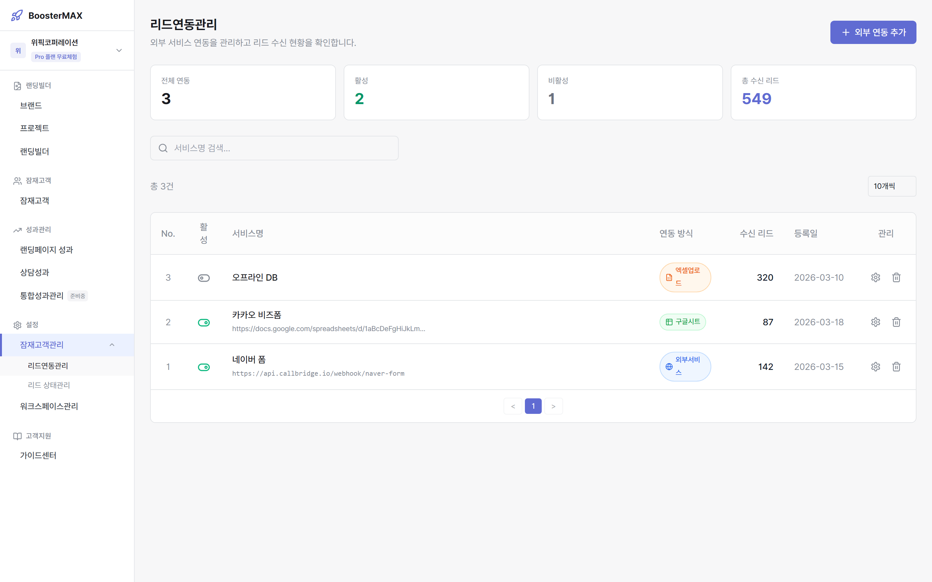The height and width of the screenshot is (582, 932).
Task: Open the 10개씩 page size dropdown
Action: 892,186
